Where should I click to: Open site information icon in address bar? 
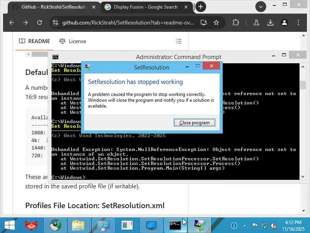coord(55,23)
